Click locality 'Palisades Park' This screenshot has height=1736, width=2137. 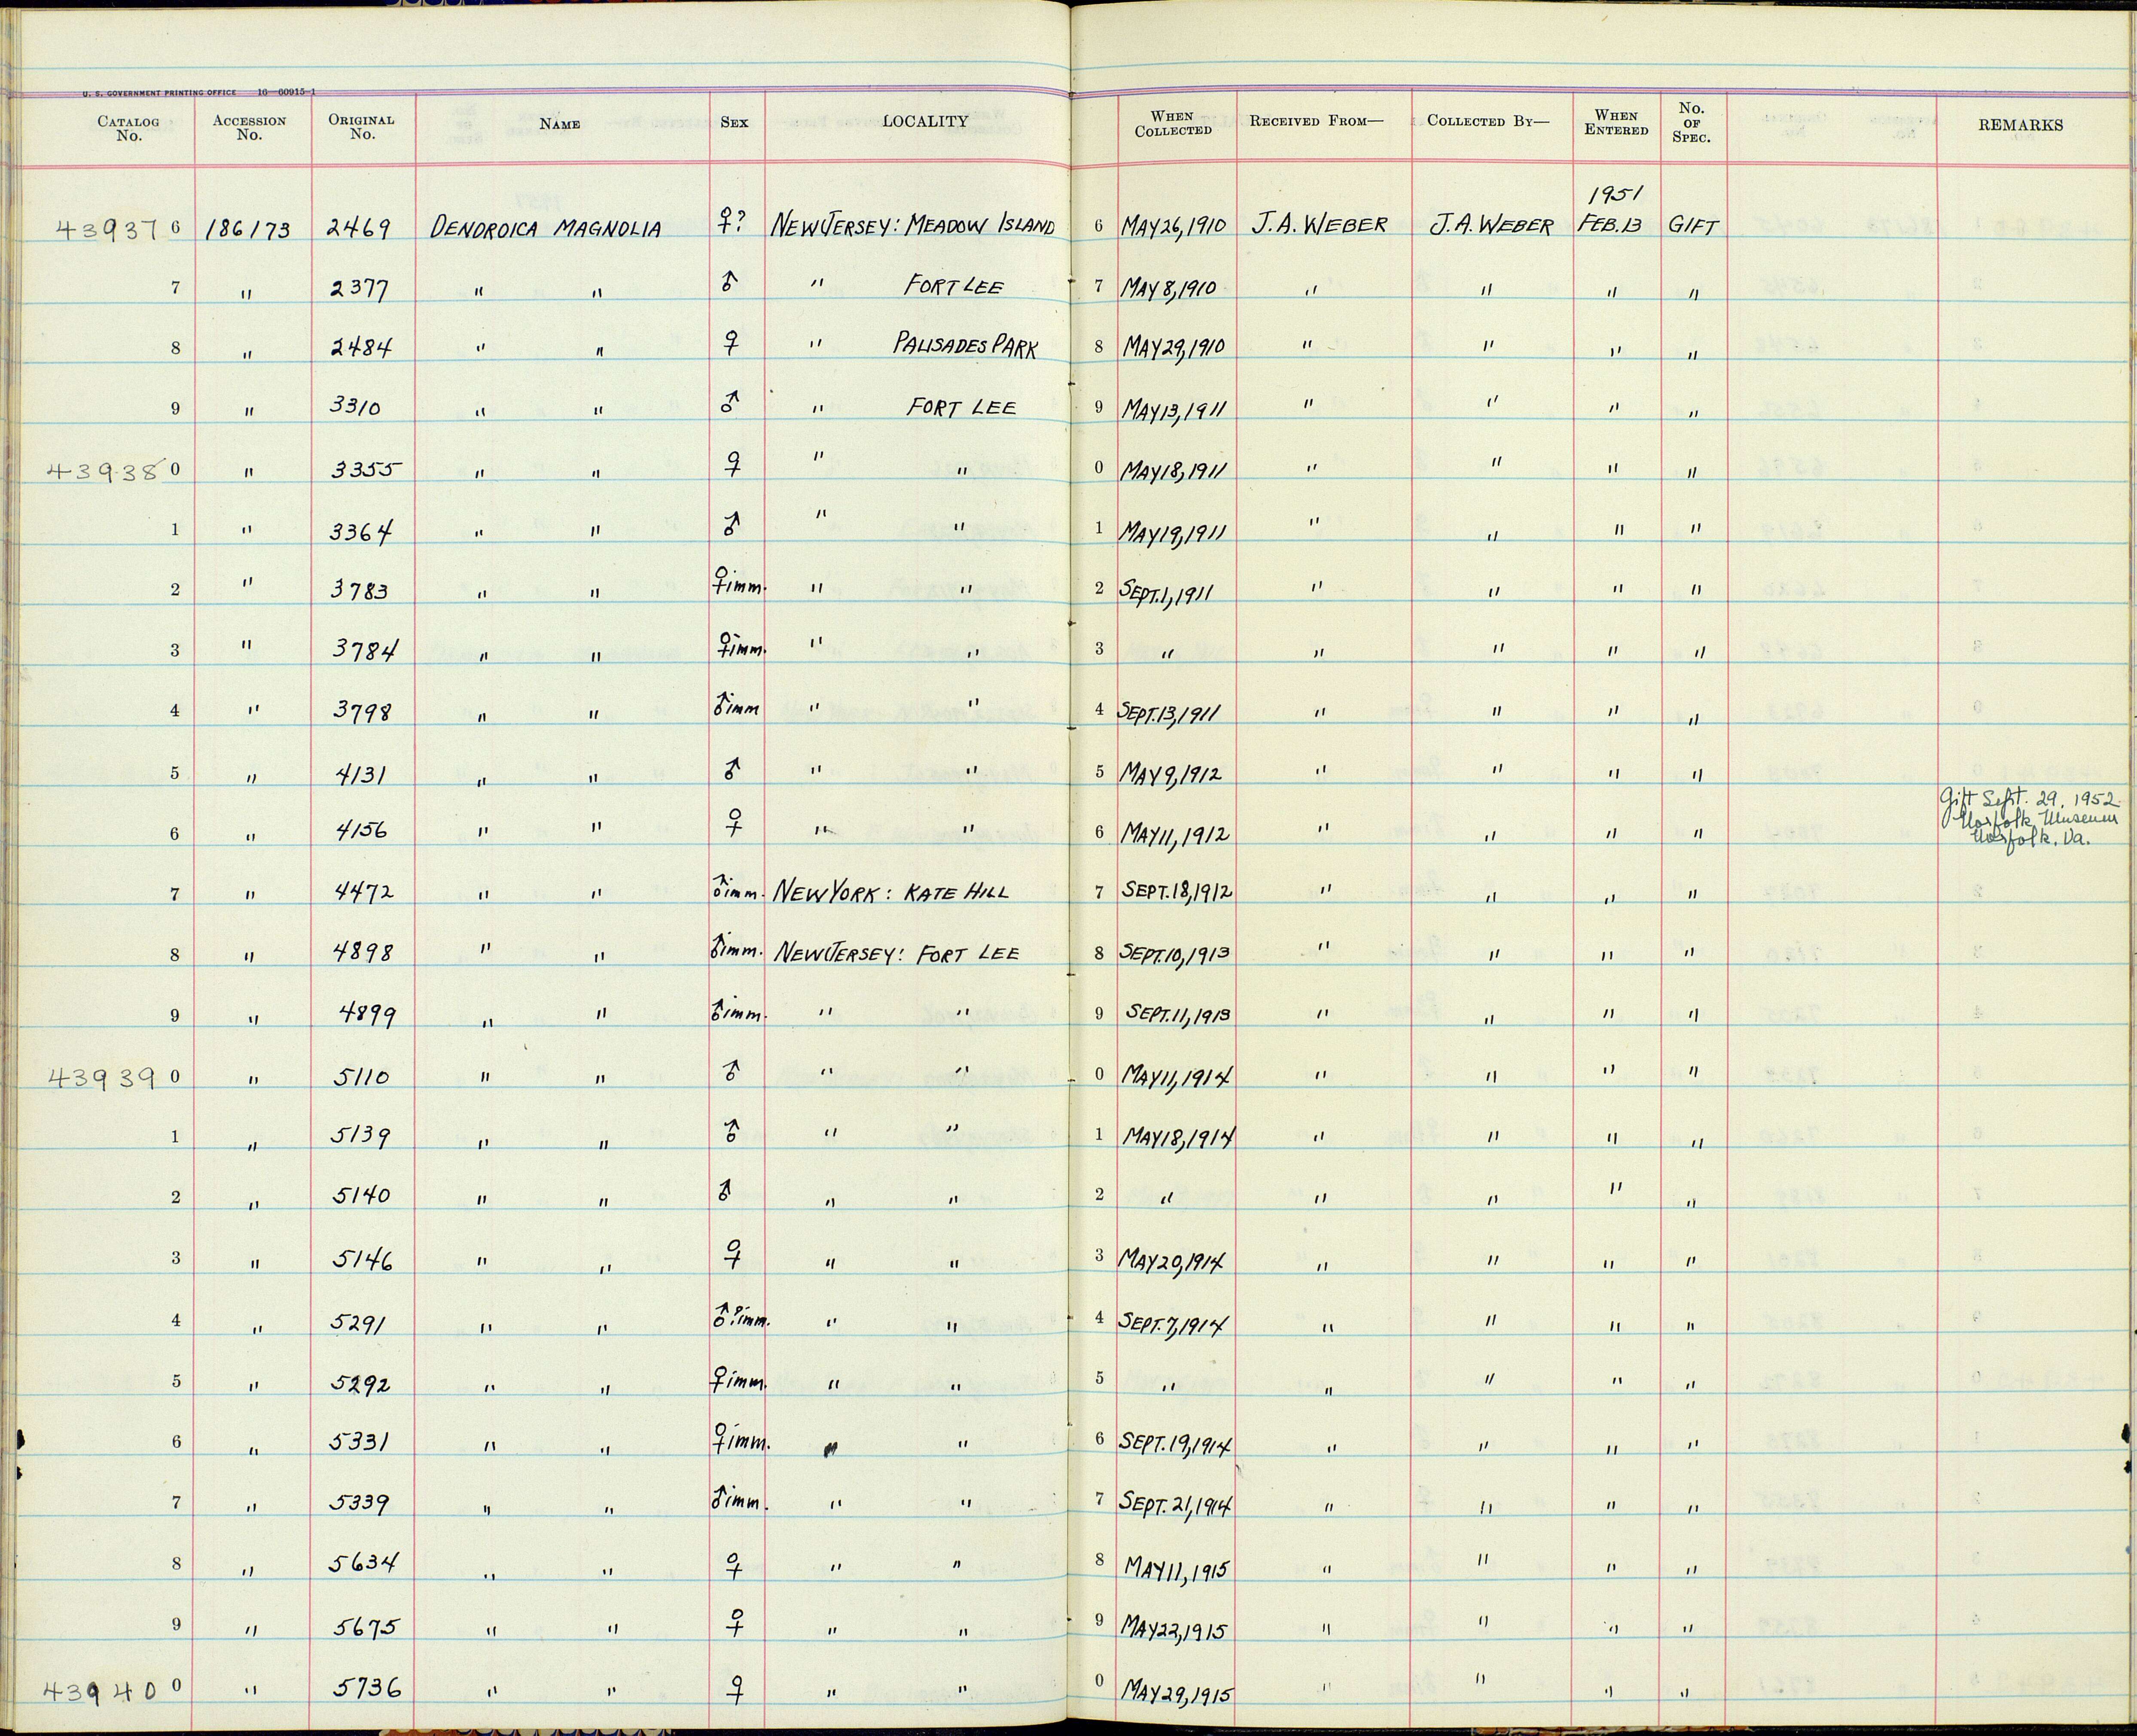tap(966, 346)
